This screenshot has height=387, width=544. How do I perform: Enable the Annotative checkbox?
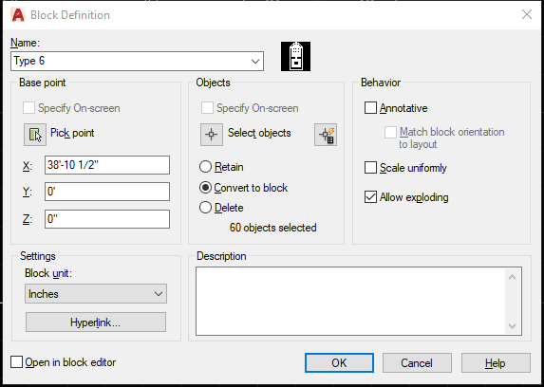tap(370, 108)
